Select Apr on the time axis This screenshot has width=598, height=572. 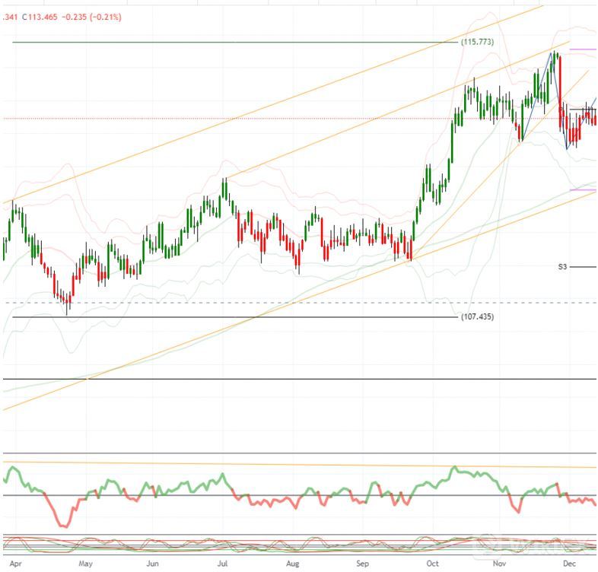[15, 564]
